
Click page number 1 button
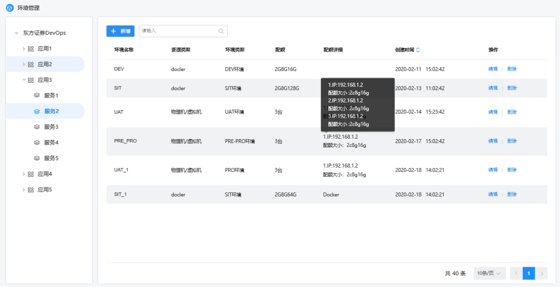click(x=529, y=273)
